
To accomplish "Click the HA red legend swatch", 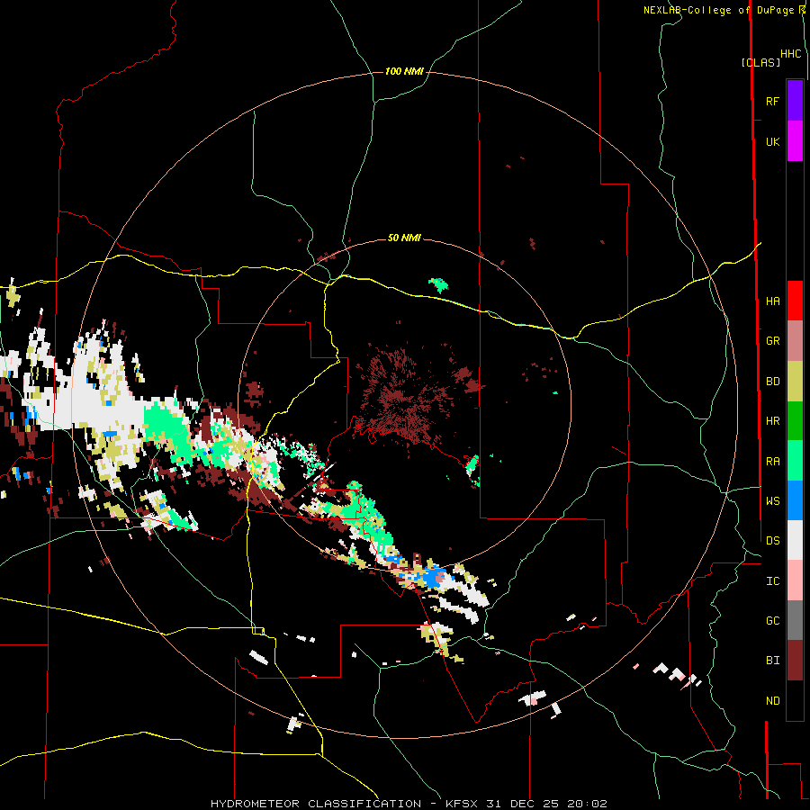I will [795, 301].
